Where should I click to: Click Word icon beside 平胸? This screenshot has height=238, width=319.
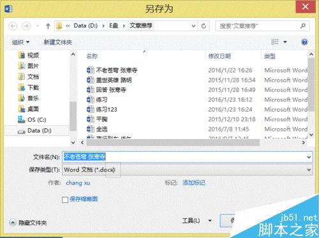[90, 119]
